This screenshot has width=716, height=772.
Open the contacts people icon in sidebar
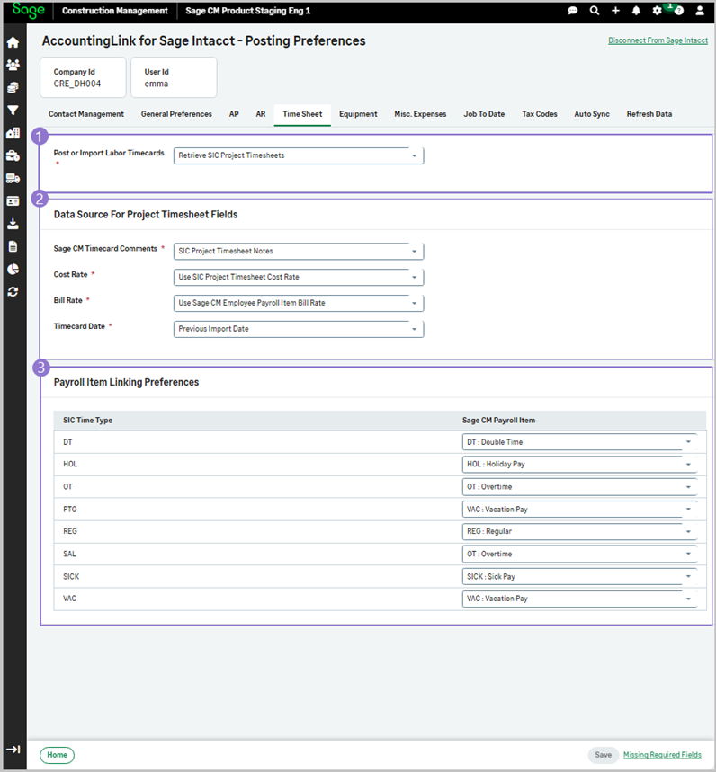click(13, 65)
